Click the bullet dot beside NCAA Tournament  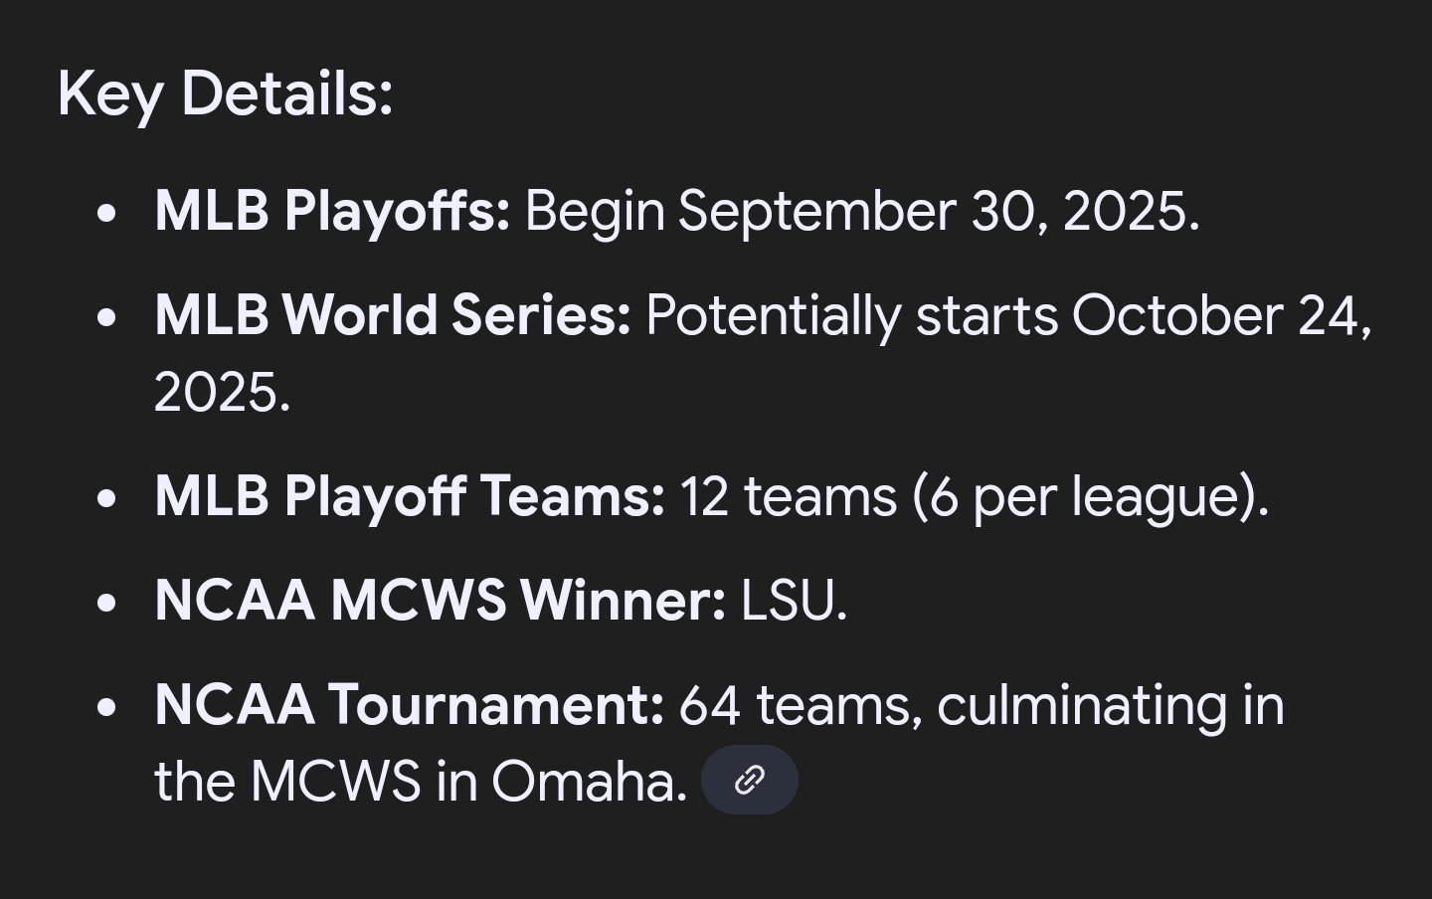click(107, 707)
